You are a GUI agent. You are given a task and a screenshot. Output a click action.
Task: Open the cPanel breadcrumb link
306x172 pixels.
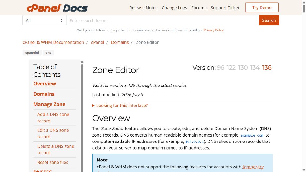click(97, 43)
